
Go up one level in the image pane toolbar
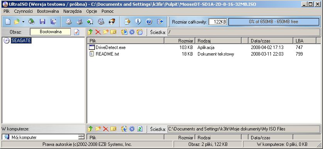(90, 32)
